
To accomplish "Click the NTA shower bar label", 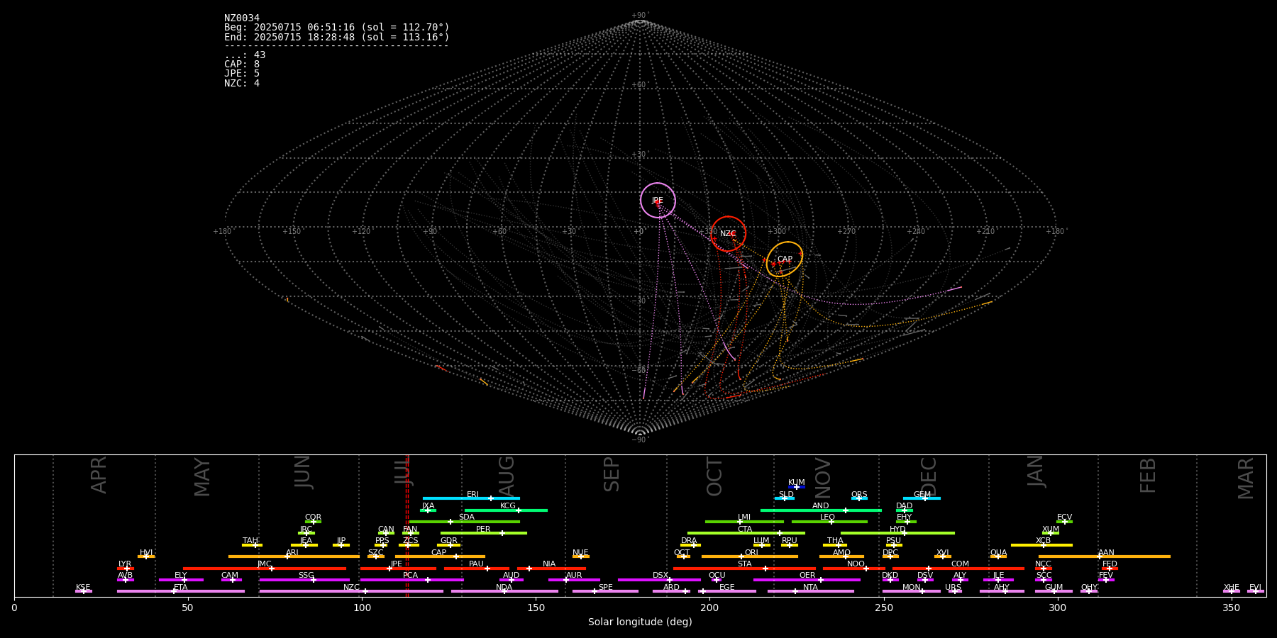I will coord(811,588).
